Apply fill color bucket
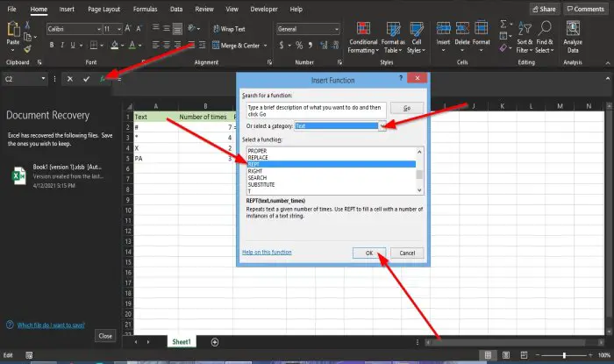Image resolution: width=614 pixels, height=364 pixels. (114, 46)
